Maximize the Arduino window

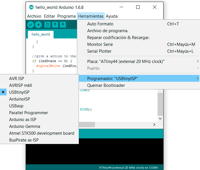point(138,7)
